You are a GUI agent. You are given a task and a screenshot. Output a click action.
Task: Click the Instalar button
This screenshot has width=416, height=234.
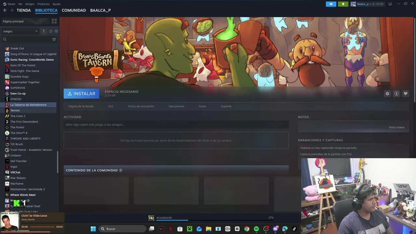81,94
